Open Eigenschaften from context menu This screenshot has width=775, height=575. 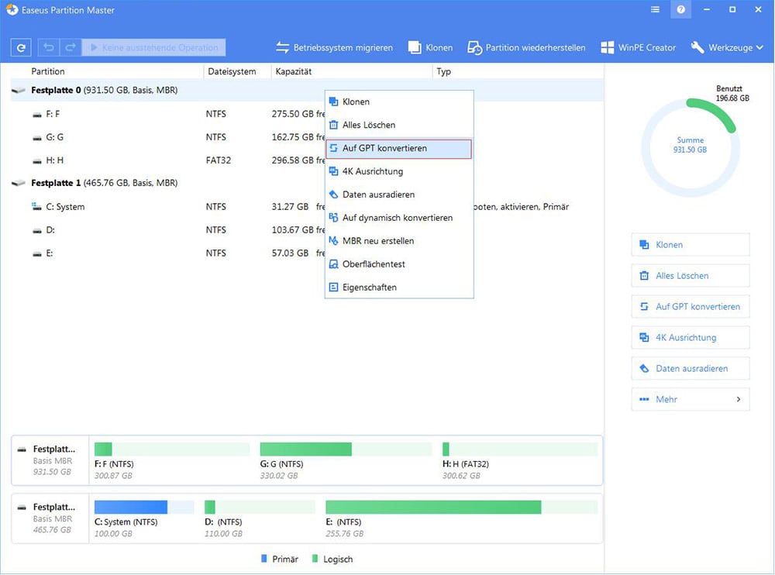[399, 287]
